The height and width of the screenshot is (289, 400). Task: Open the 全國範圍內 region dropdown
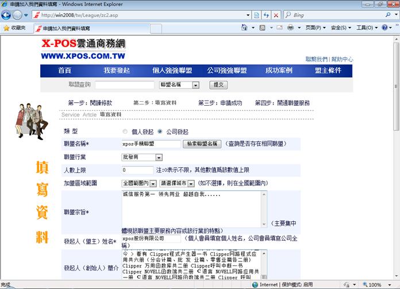point(153,183)
